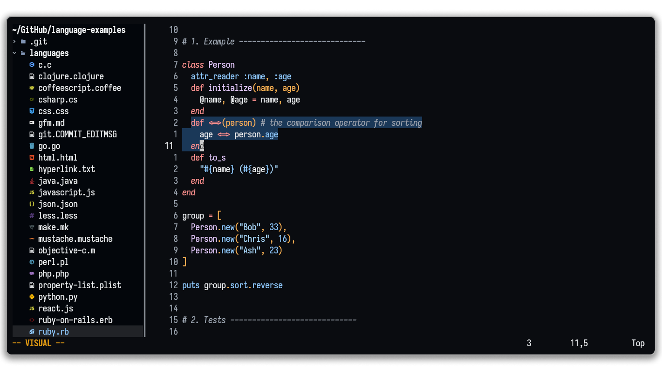Expand the .git folder
The width and height of the screenshot is (662, 368).
tap(14, 41)
